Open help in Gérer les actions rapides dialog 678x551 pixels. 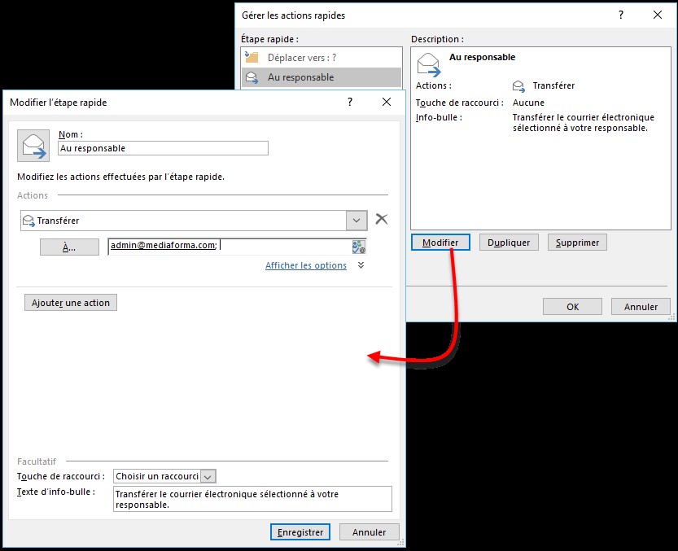(621, 15)
